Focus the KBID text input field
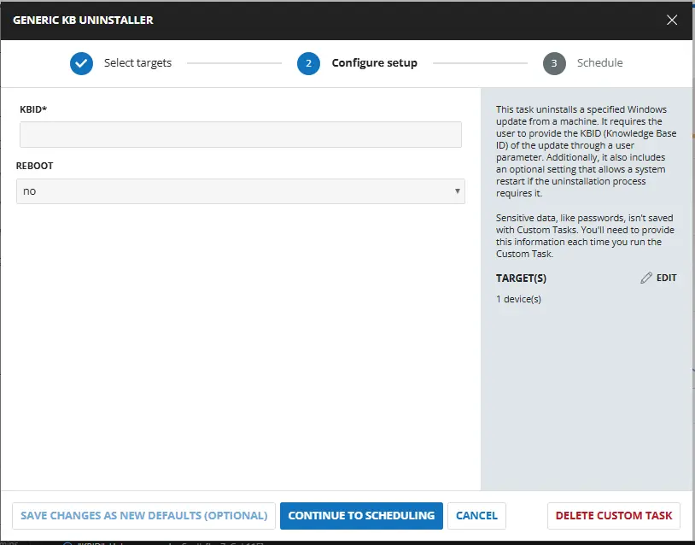This screenshot has height=545, width=695. pyautogui.click(x=240, y=135)
